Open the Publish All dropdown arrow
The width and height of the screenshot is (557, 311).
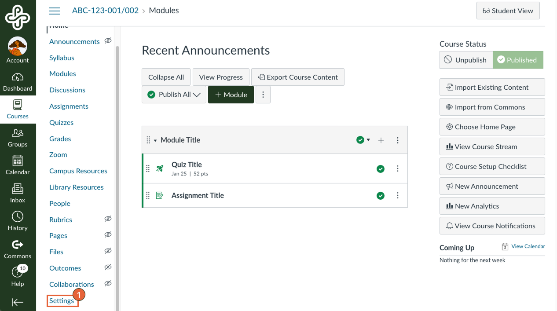[197, 94]
